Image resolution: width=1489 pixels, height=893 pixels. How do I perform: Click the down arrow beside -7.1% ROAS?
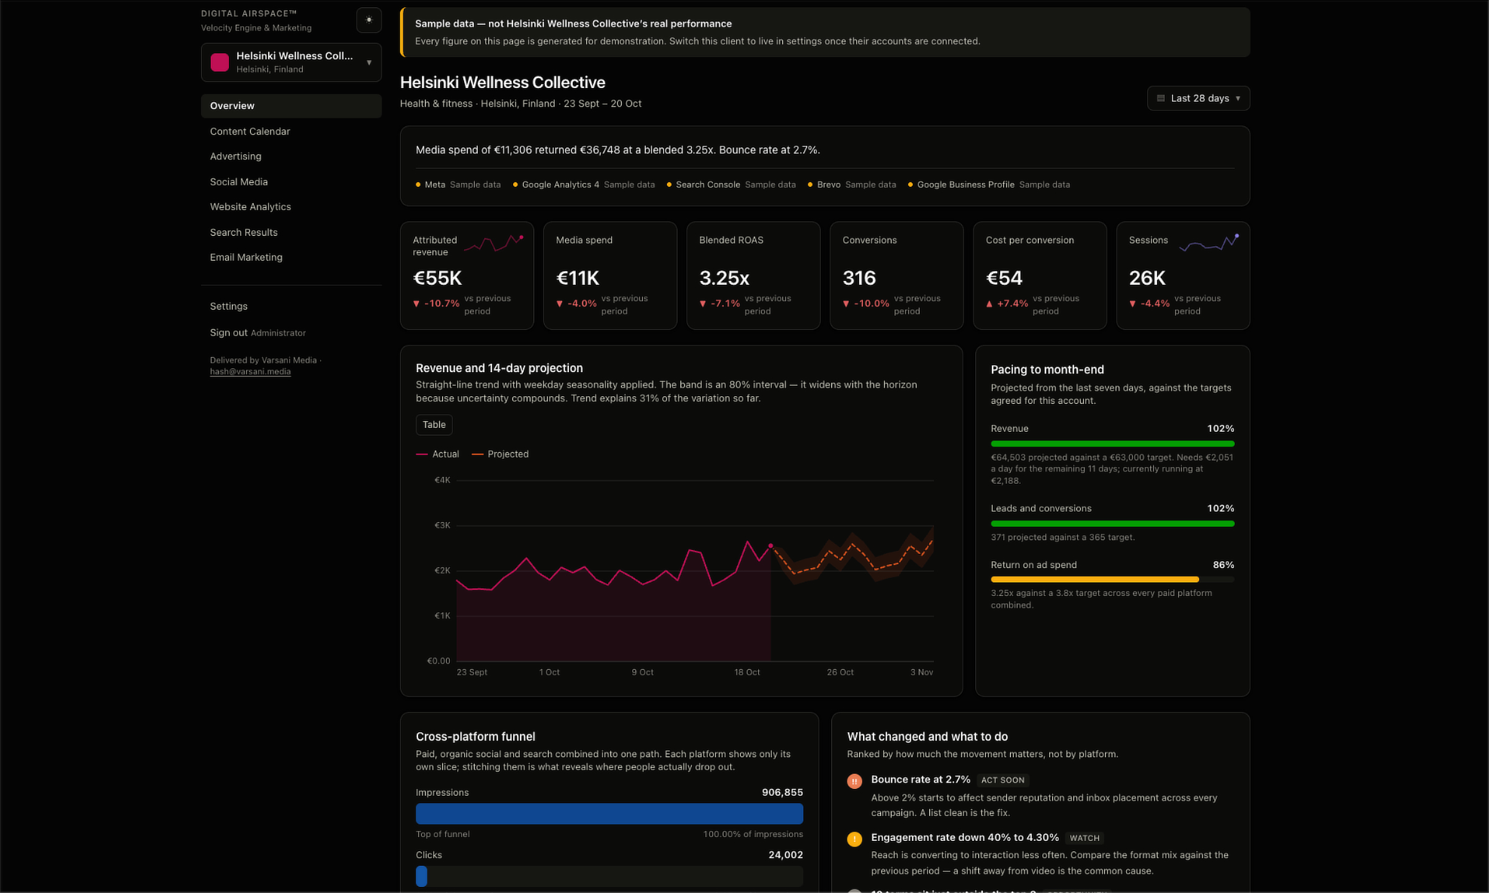(x=703, y=304)
